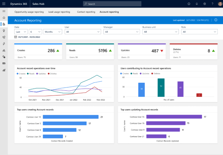Screen dimensions: 223x155
Task: Expand the User filter dropdown
Action: (83, 32)
